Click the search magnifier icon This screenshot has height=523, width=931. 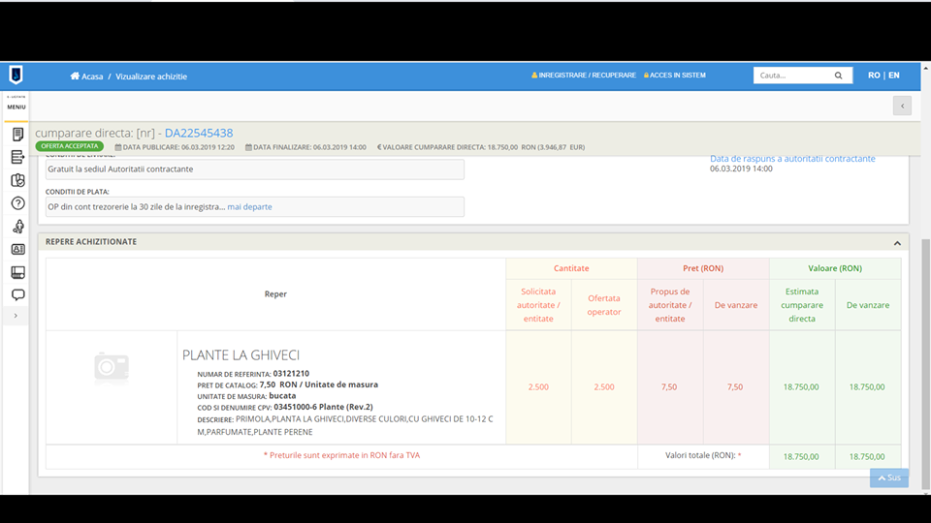point(838,76)
